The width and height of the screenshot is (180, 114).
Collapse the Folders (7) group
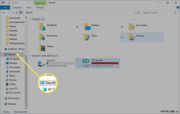point(30,19)
